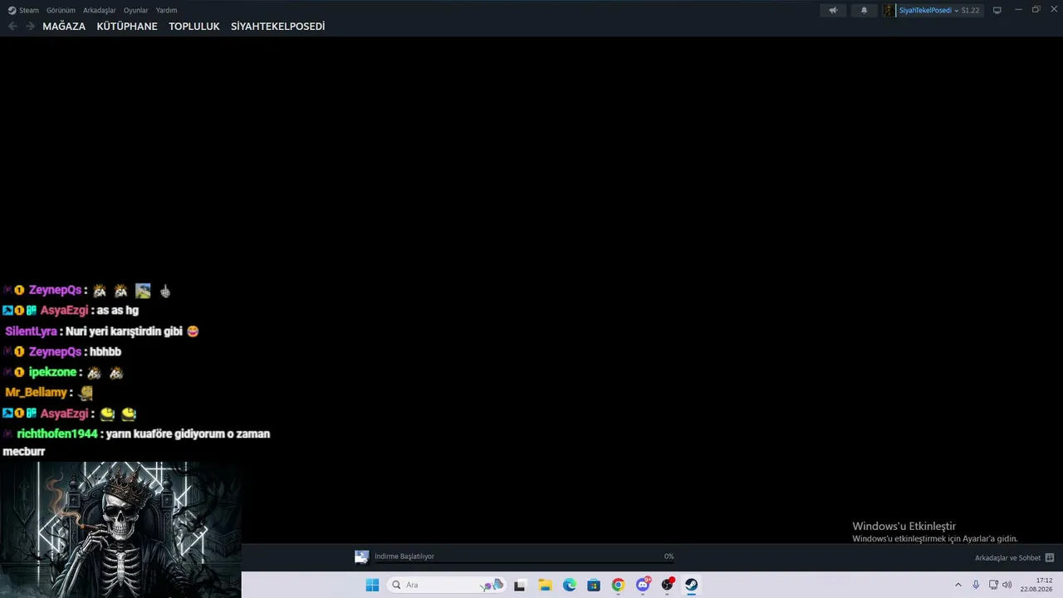The image size is (1063, 598).
Task: Switch to the KÜTÜPHANE tab
Action: point(127,27)
